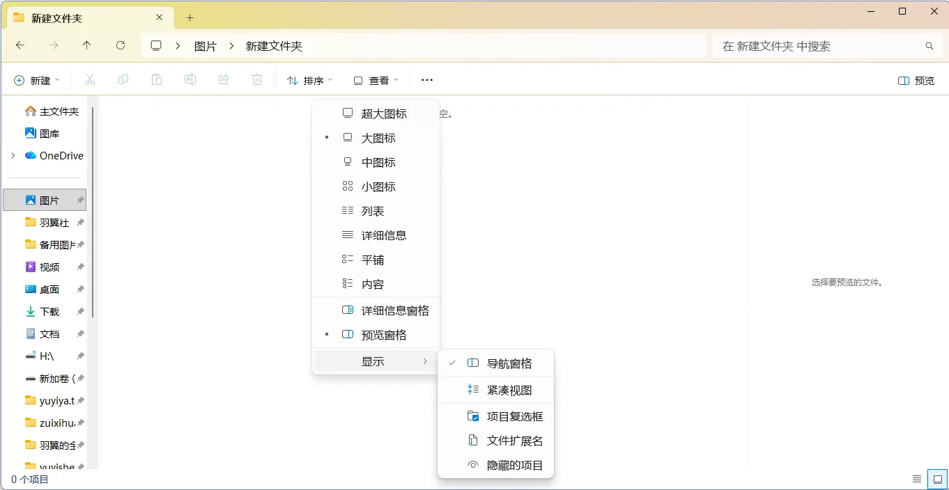Choose 小图标 small icons
This screenshot has width=949, height=490.
pos(376,187)
